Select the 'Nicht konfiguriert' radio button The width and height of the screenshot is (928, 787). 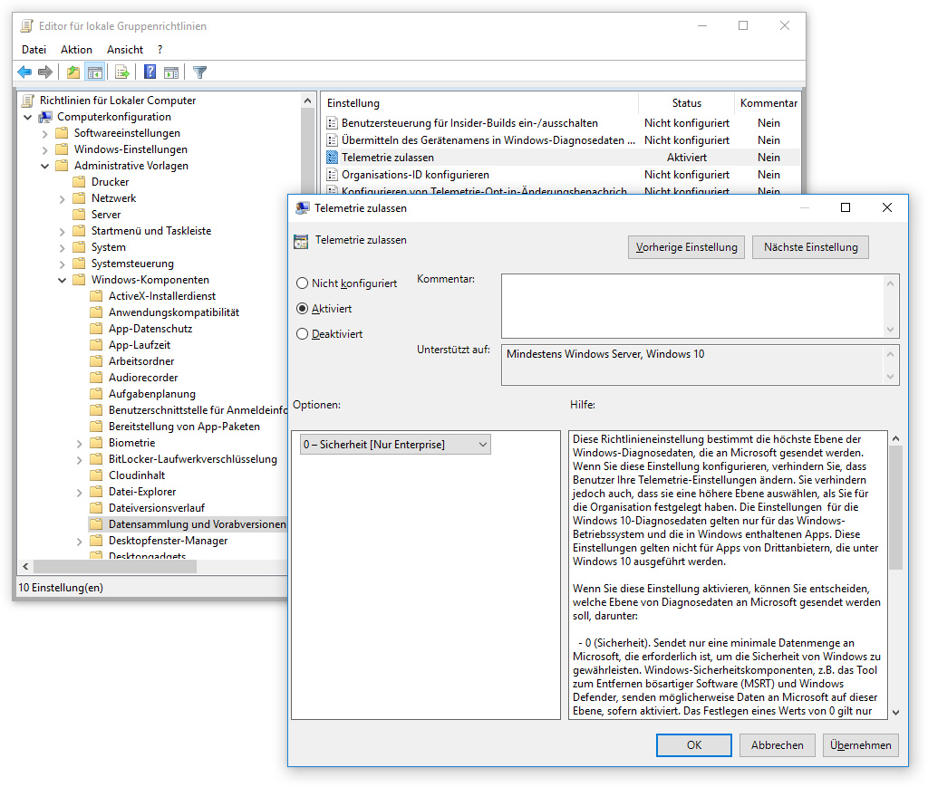coord(303,283)
